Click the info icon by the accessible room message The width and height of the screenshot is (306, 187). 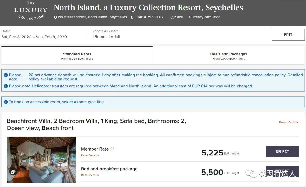pyautogui.click(x=6, y=102)
